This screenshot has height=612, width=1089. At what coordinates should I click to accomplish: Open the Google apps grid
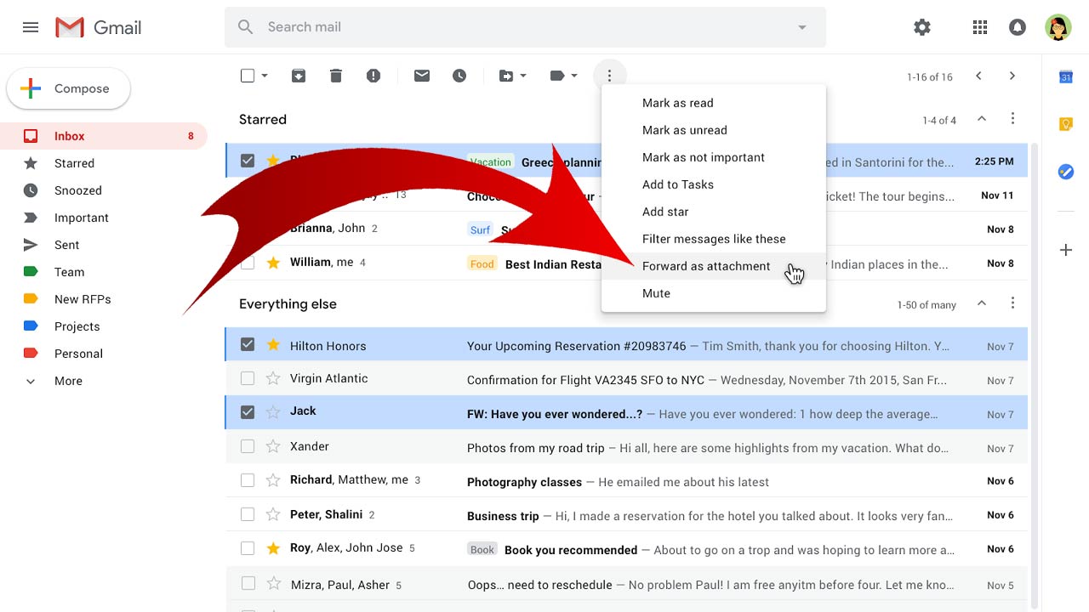(x=980, y=27)
